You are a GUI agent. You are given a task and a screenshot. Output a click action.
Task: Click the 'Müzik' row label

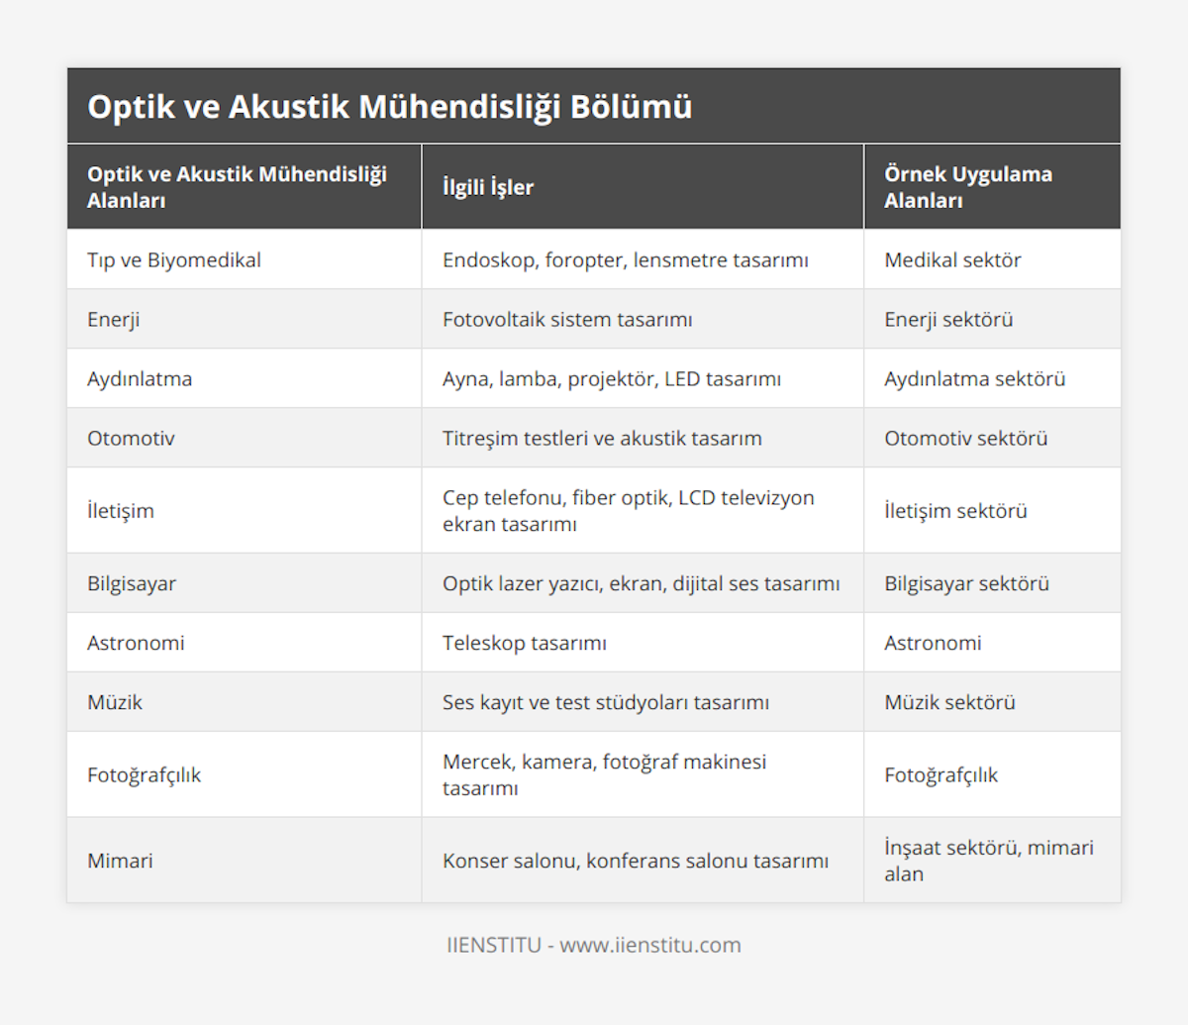point(115,703)
